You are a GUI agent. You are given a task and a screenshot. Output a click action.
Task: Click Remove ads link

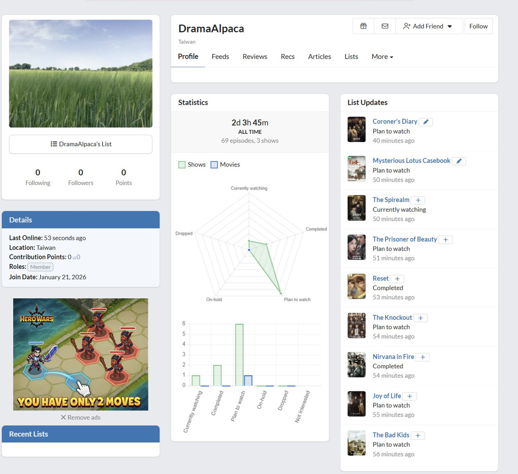click(81, 417)
